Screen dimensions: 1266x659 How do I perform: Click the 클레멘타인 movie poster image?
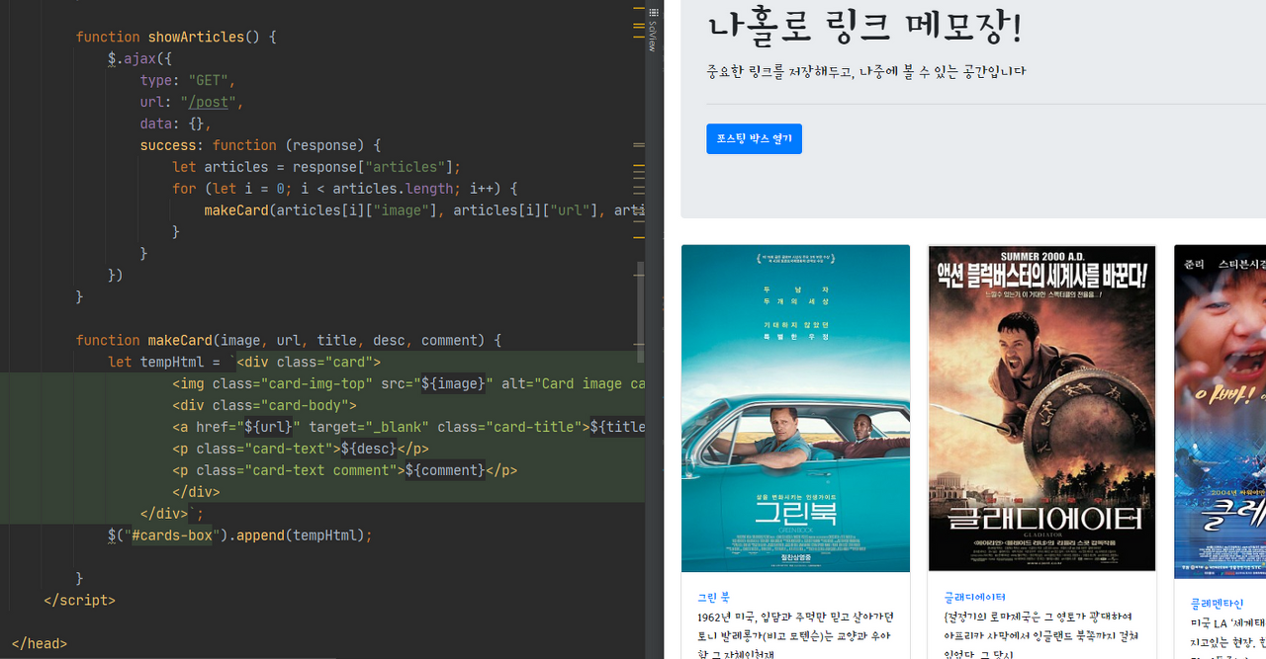(1220, 411)
